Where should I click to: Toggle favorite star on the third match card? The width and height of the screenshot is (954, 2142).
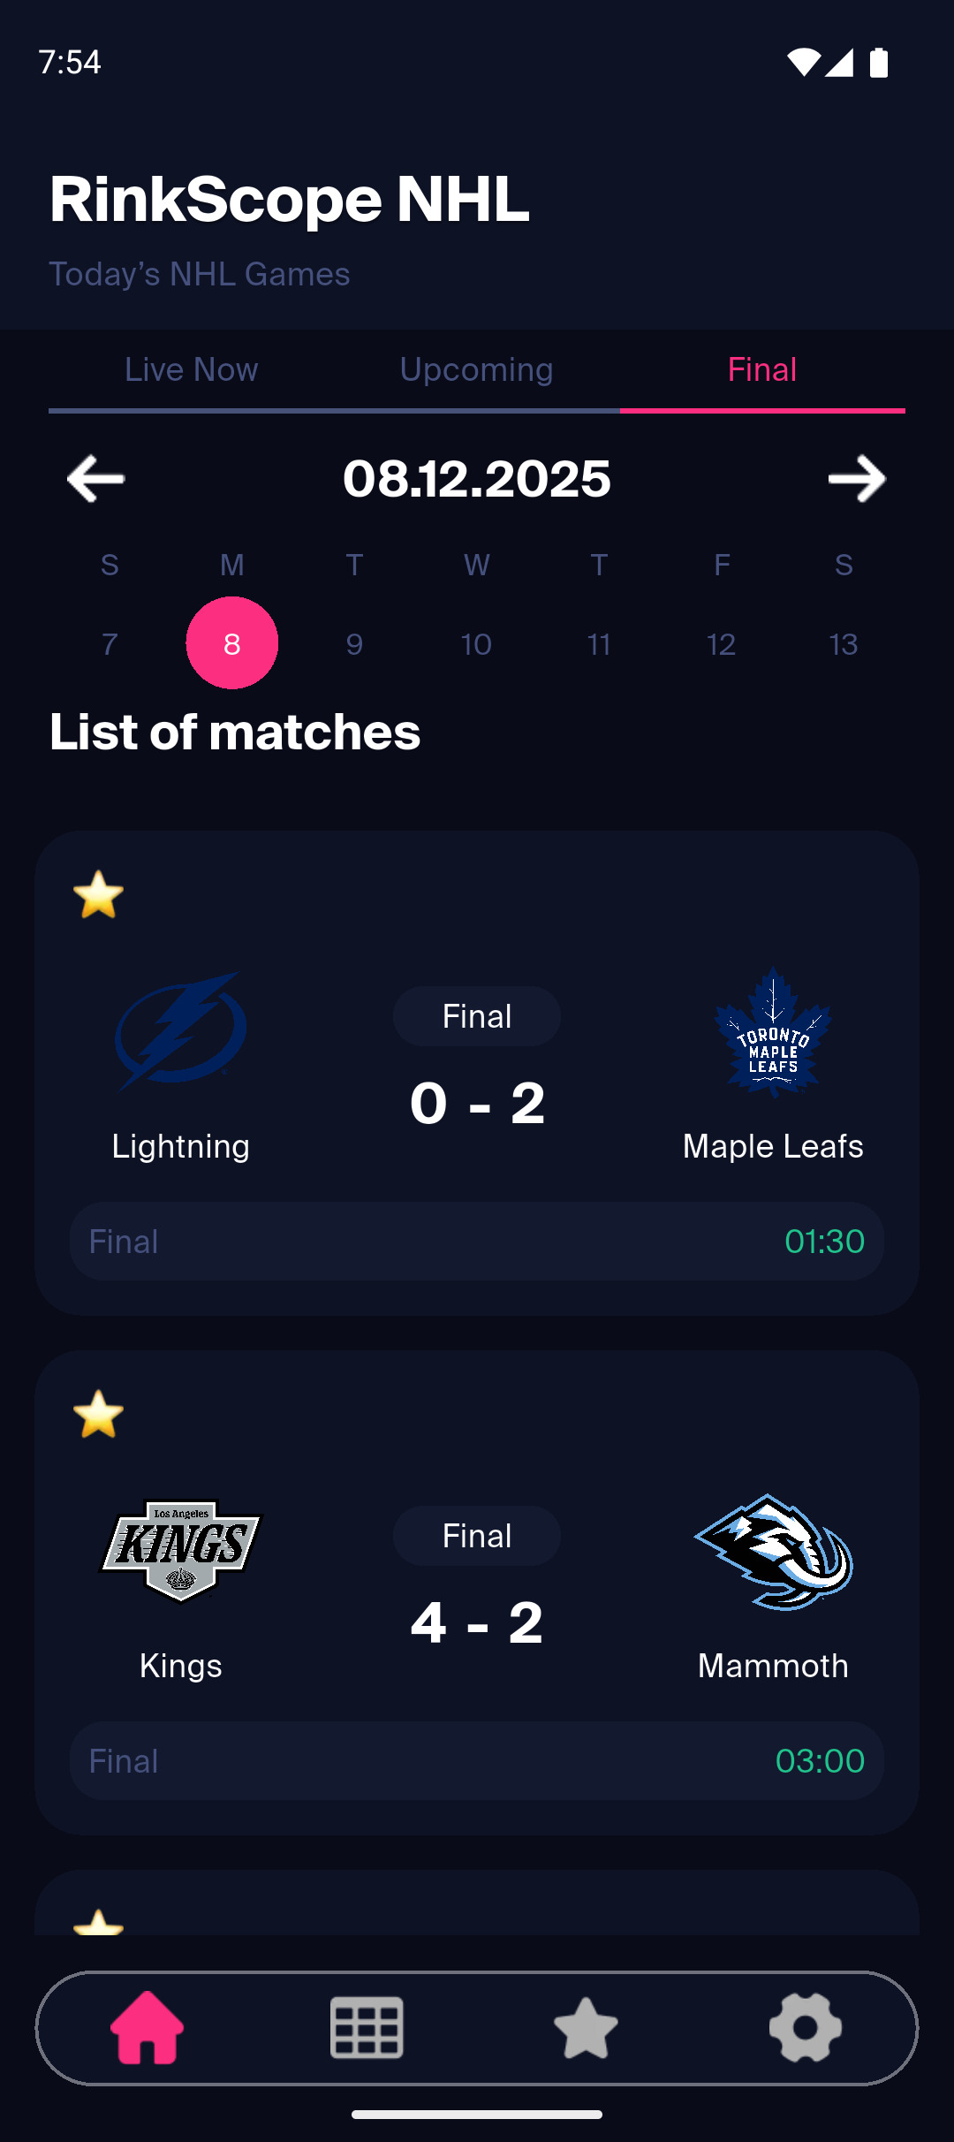[x=98, y=1923]
